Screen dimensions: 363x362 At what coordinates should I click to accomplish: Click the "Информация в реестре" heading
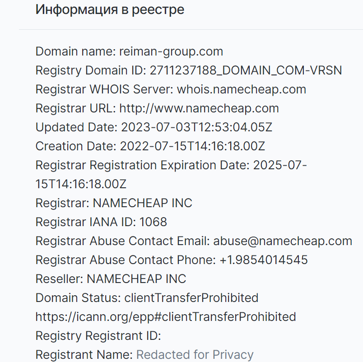110,10
